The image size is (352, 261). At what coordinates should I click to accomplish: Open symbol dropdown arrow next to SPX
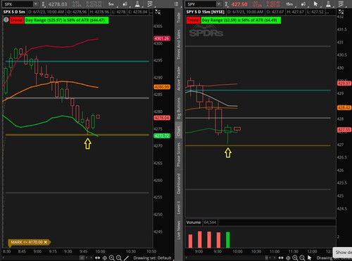[x=35, y=4]
